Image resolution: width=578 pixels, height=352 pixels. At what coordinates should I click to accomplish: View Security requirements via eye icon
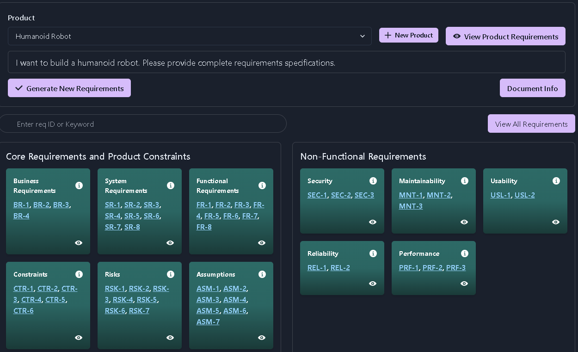[373, 222]
